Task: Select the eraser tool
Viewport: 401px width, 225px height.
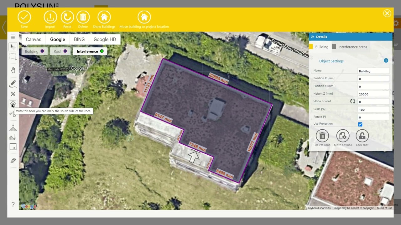Action: tap(13, 160)
